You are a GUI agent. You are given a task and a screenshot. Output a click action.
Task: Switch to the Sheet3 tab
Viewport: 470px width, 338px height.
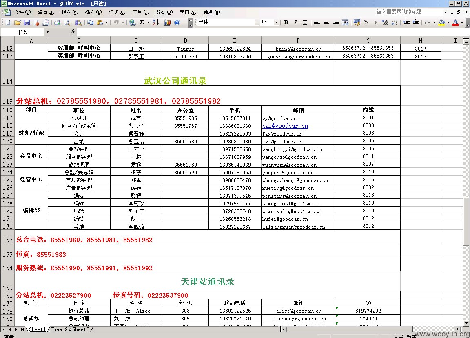81,329
